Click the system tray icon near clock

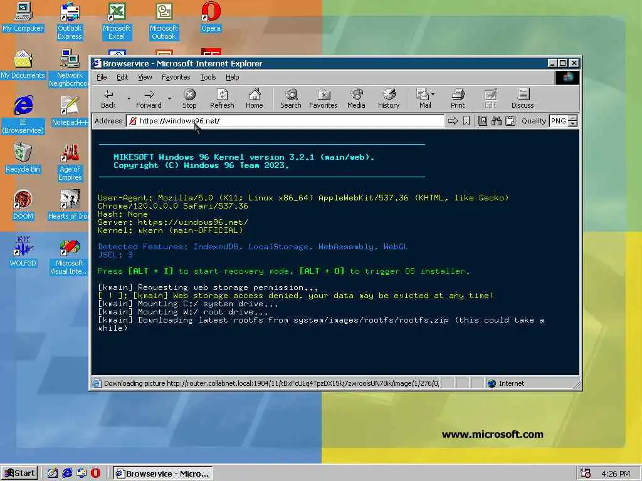point(585,473)
